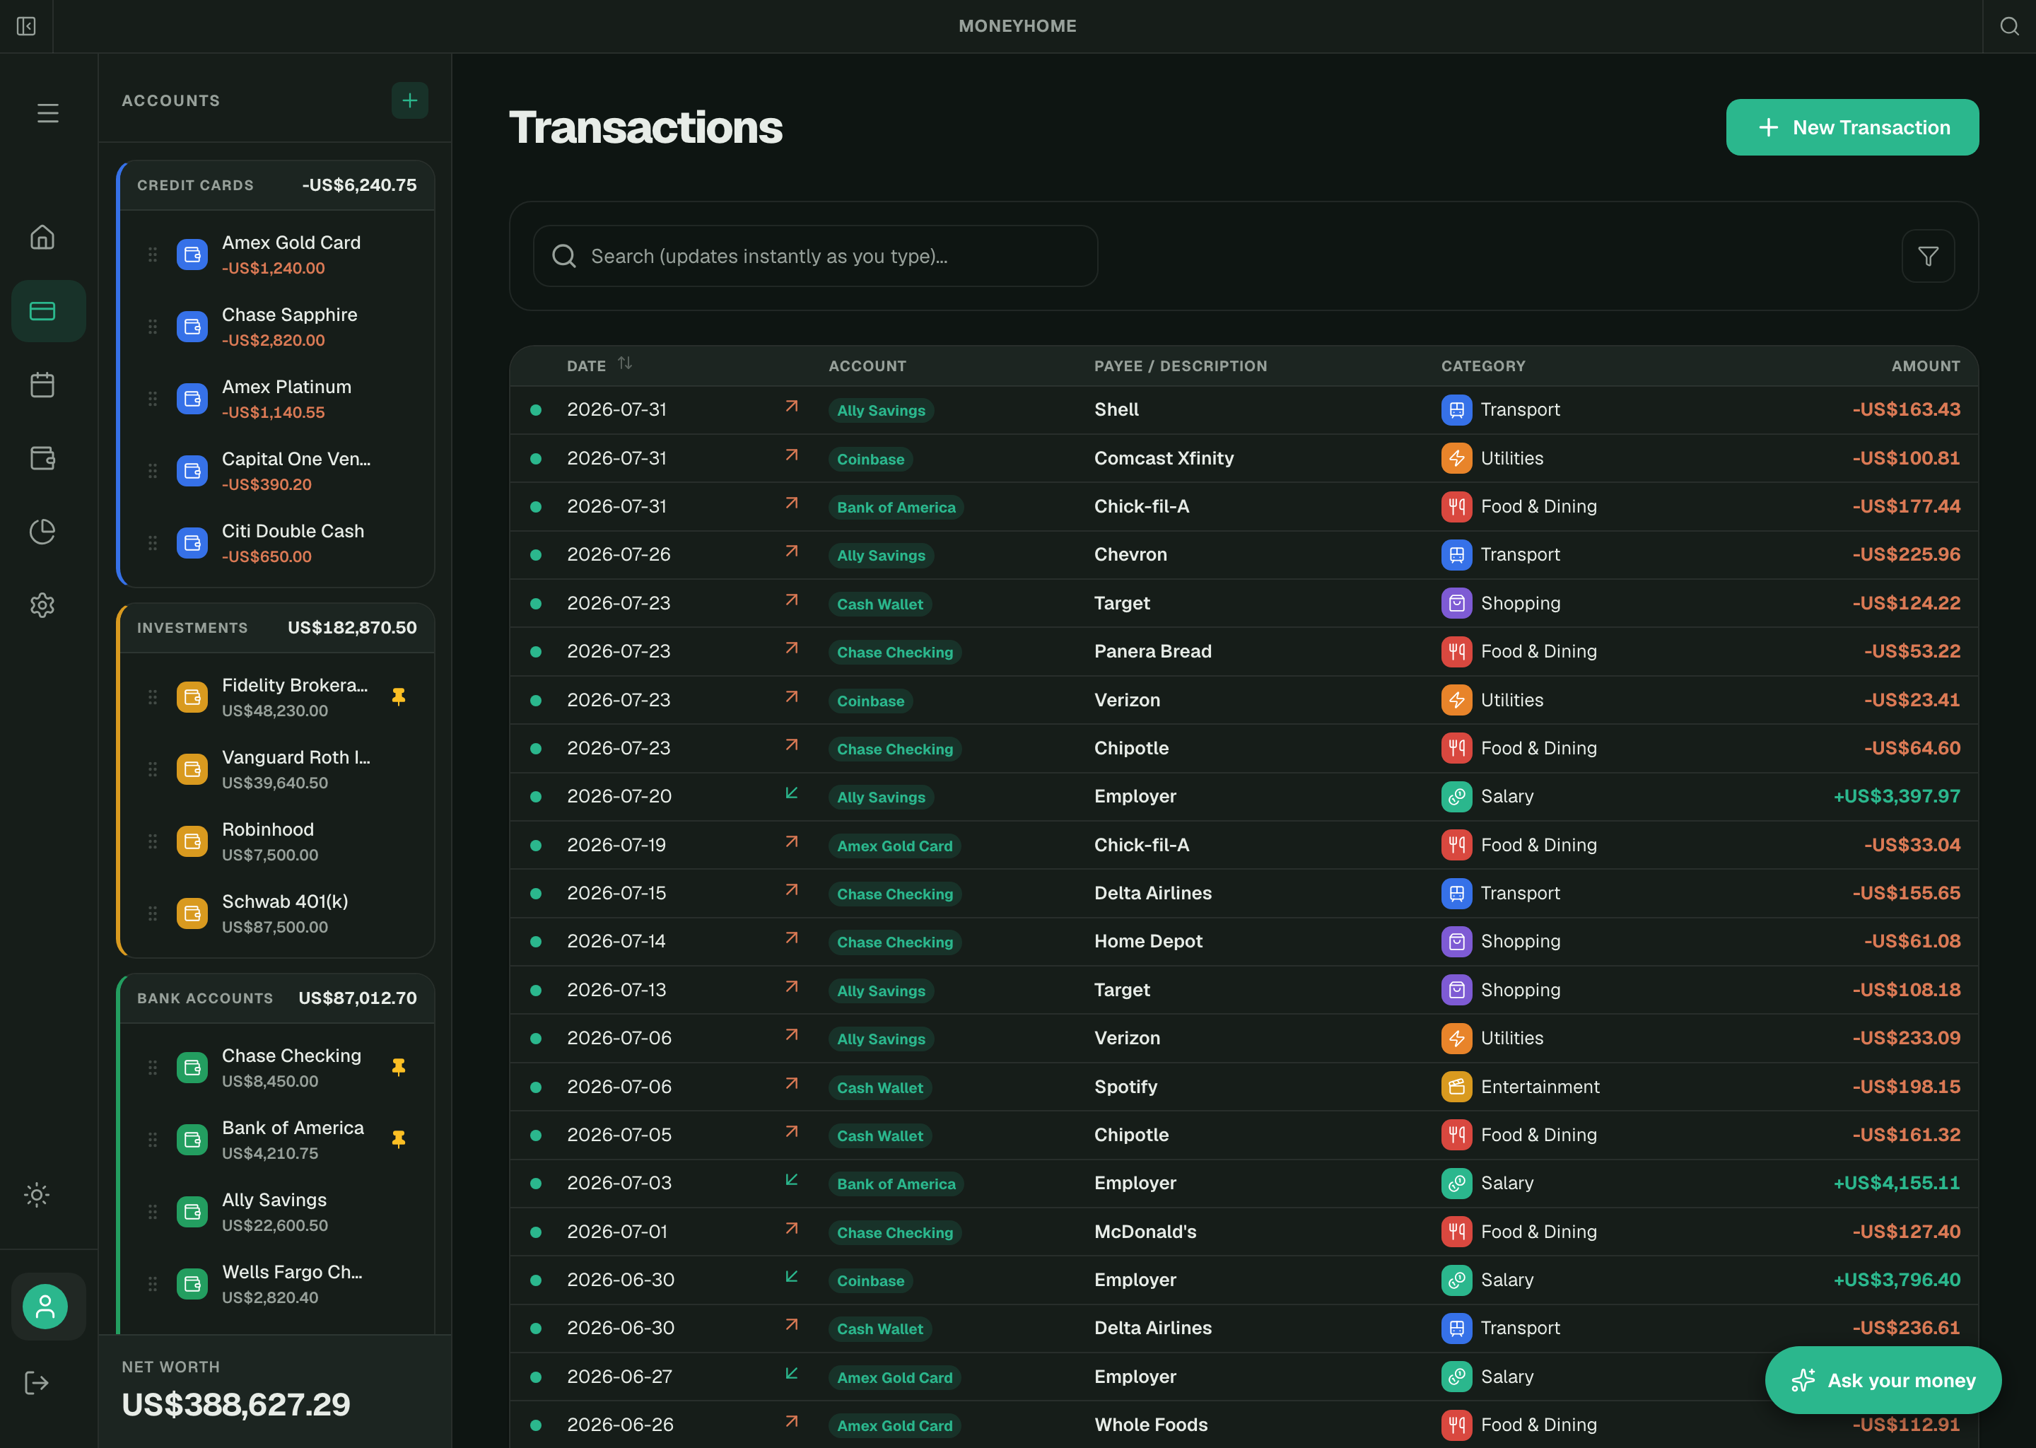Click the Amex Platinum card icon
Viewport: 2036px width, 1448px height.
tap(192, 399)
